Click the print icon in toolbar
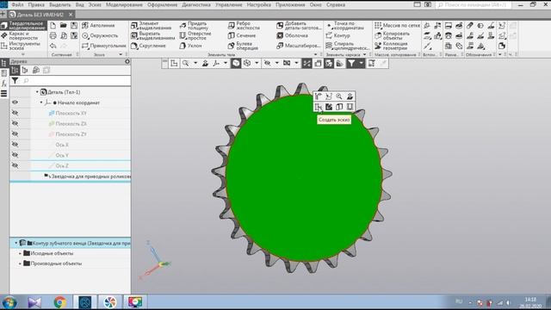551x310 pixels. (x=53, y=35)
